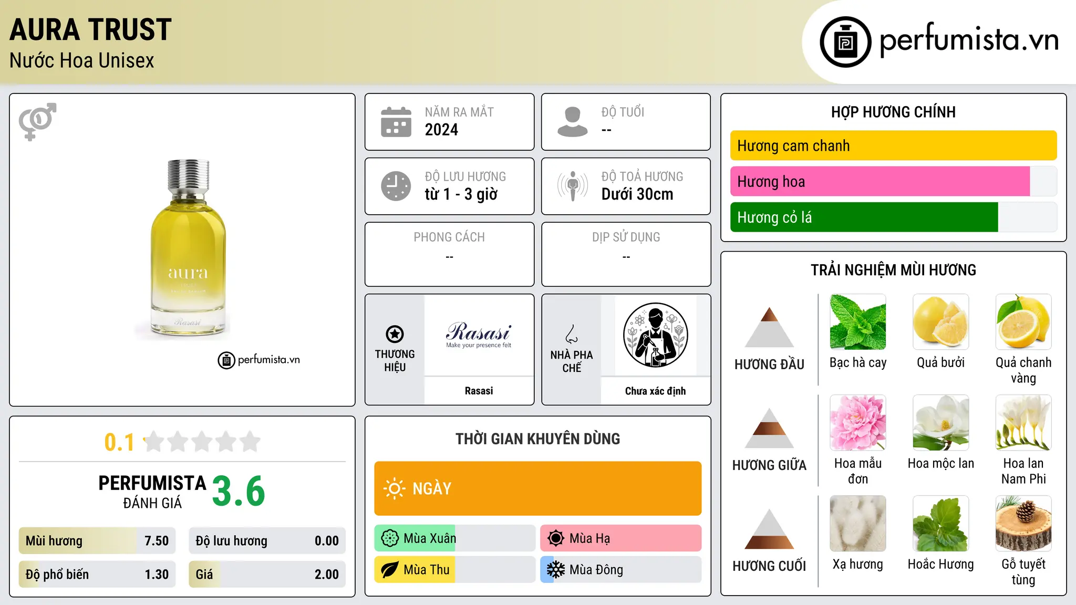Open the Quả bưởi note image
The height and width of the screenshot is (605, 1076).
[941, 322]
